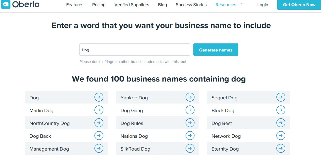Focus the business name word input field
Viewport: 321px width, 155px height.
[x=135, y=50]
